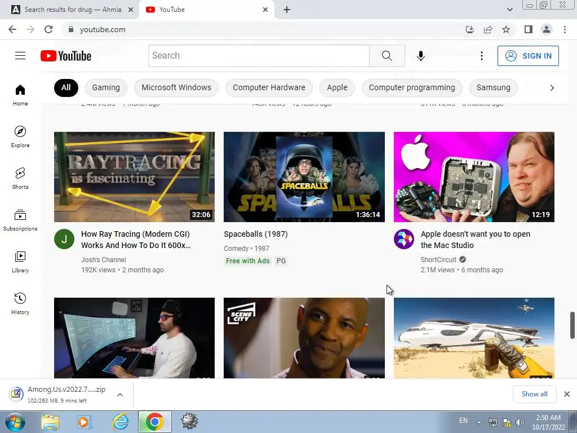Close the downloads bar
This screenshot has width=577, height=433.
(567, 394)
